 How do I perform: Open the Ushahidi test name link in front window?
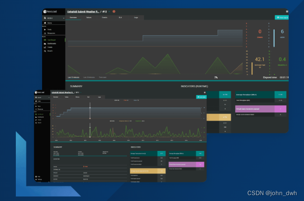click(x=62, y=92)
